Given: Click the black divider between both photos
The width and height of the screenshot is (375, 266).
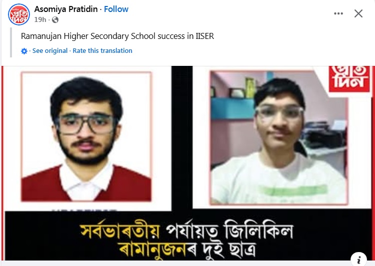Looking at the screenshot, I should pyautogui.click(x=182, y=137).
